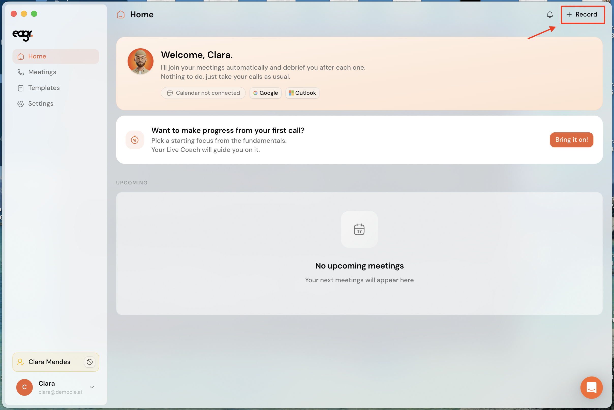The height and width of the screenshot is (410, 614).
Task: Open Settings in the sidebar
Action: (56, 104)
